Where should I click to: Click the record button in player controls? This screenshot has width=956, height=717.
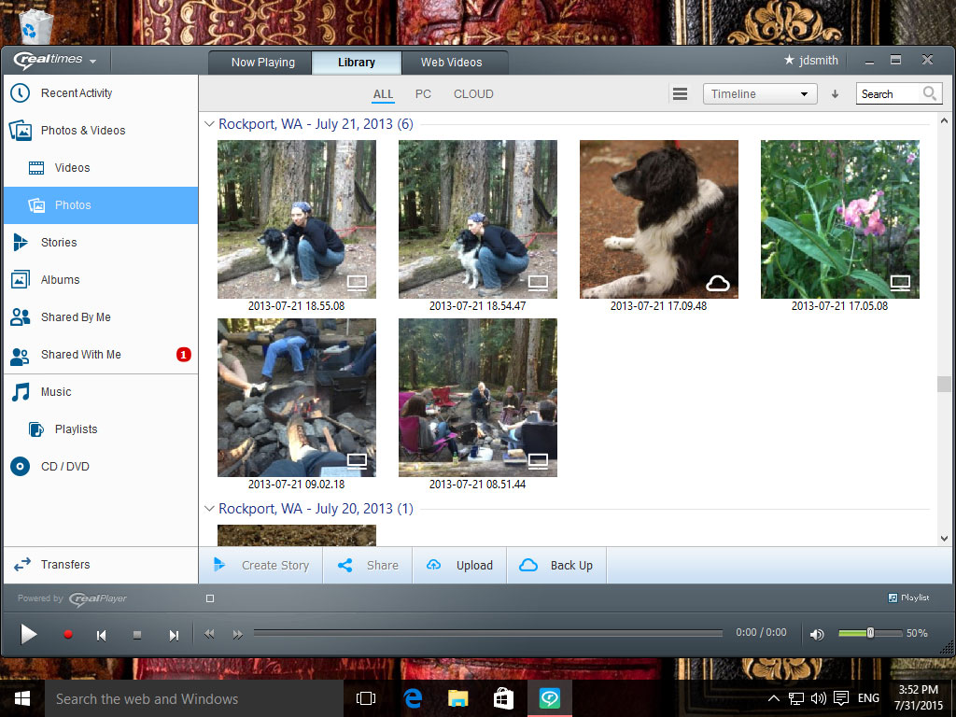click(68, 635)
